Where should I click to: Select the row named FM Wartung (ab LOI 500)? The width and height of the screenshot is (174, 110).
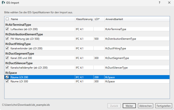point(87,39)
